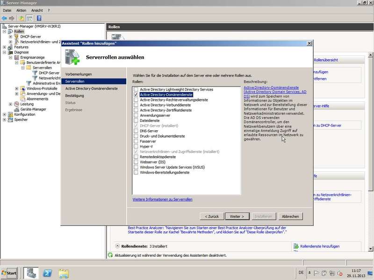The image size is (374, 280).
Task: Select the Abonnements item under Ereignisanzeige
Action: [37, 98]
